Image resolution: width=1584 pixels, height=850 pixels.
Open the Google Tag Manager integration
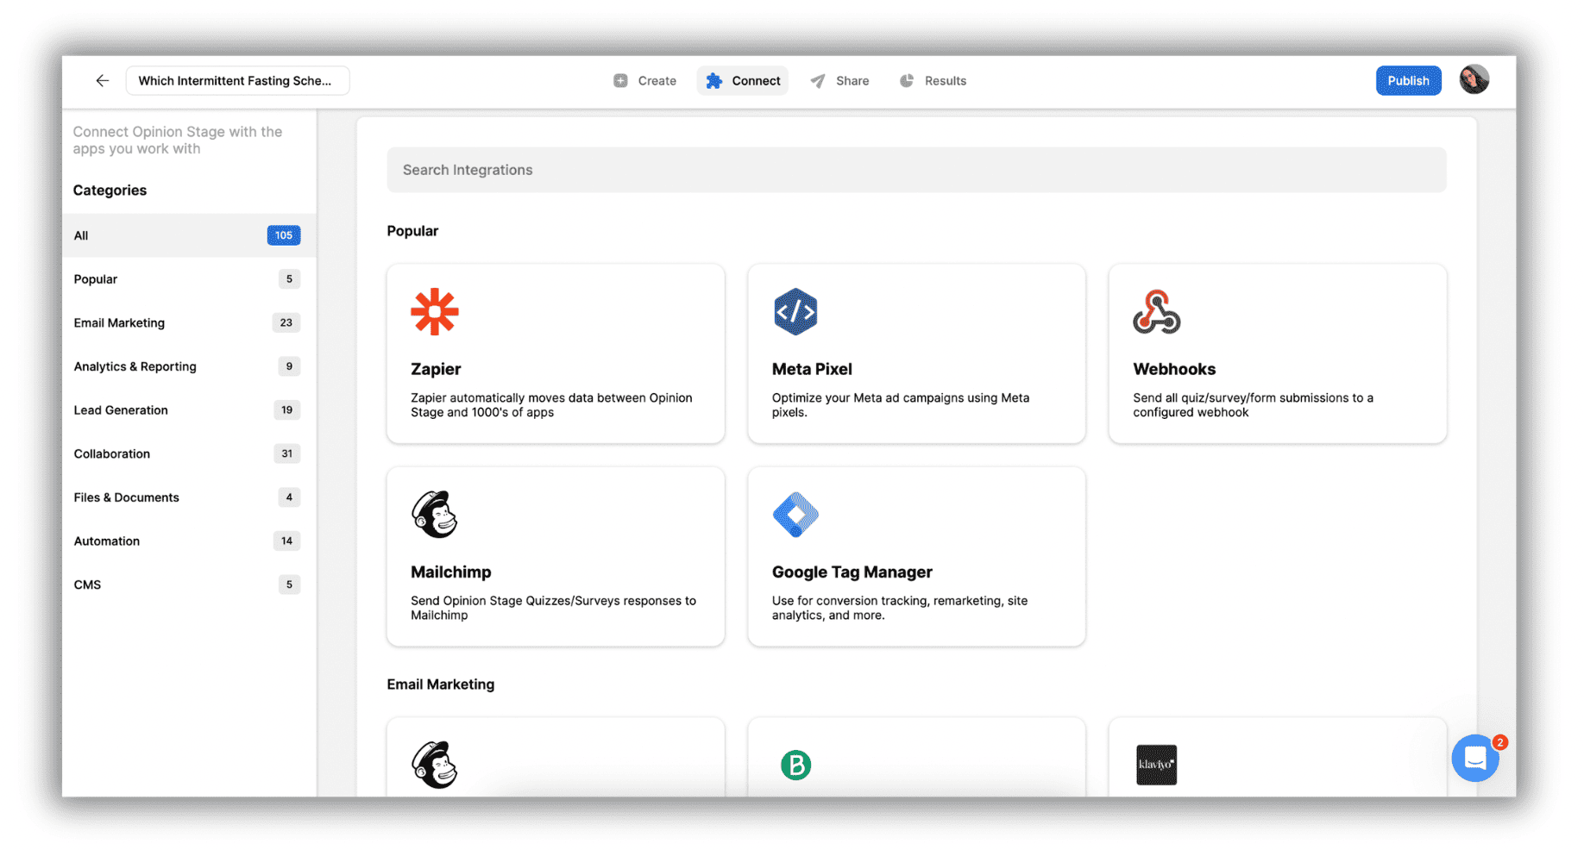(x=916, y=556)
